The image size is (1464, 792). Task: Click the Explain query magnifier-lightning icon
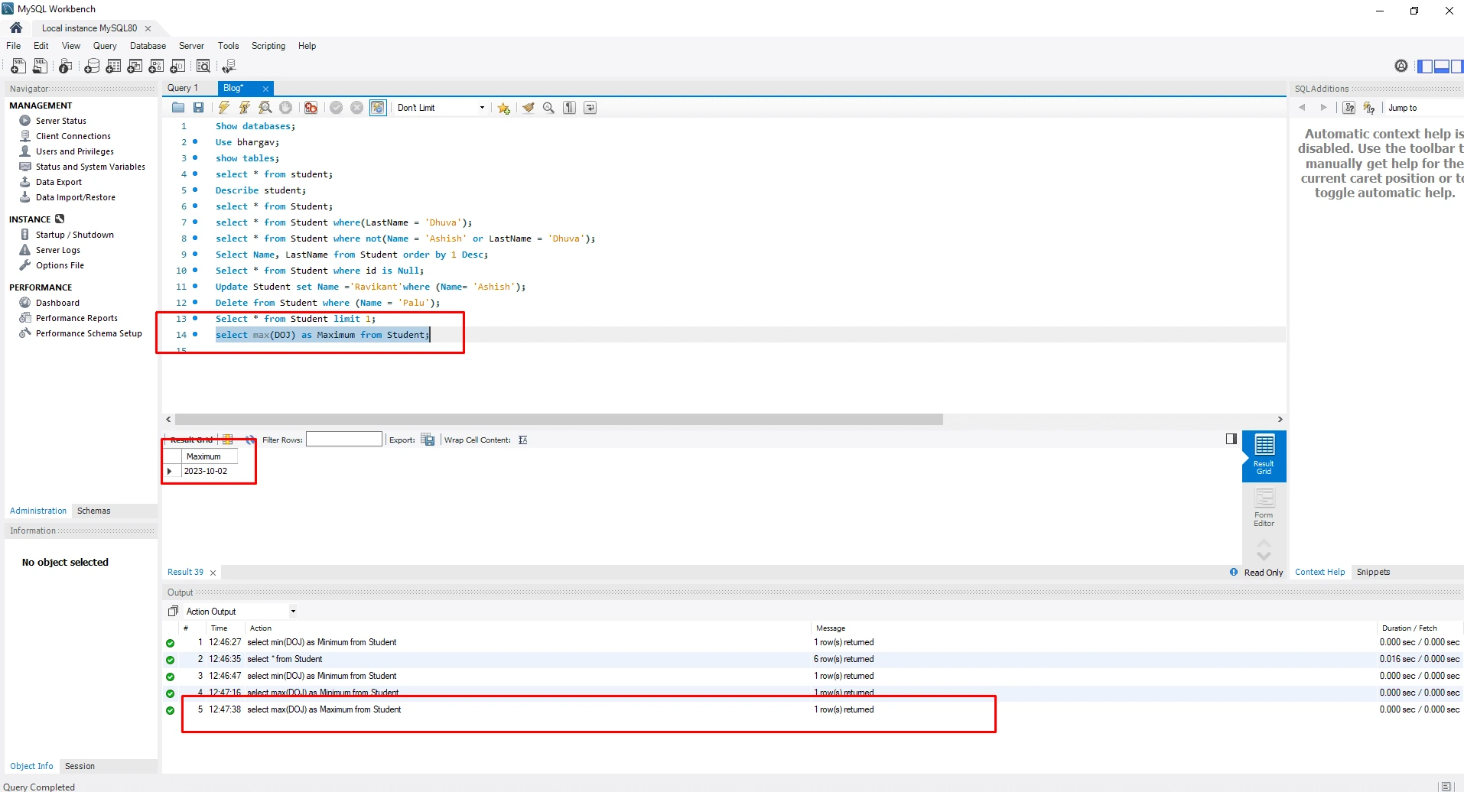click(265, 108)
